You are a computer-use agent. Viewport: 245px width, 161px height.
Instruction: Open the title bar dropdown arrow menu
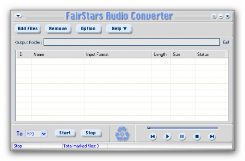pos(18,16)
